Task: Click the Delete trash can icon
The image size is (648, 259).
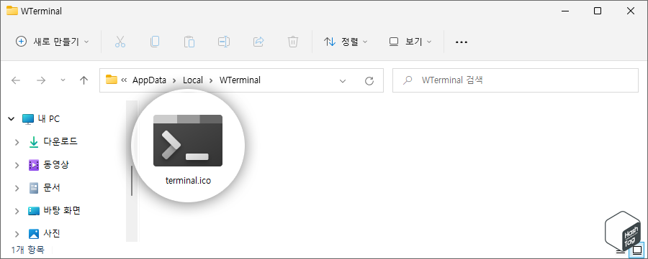Action: (x=293, y=42)
